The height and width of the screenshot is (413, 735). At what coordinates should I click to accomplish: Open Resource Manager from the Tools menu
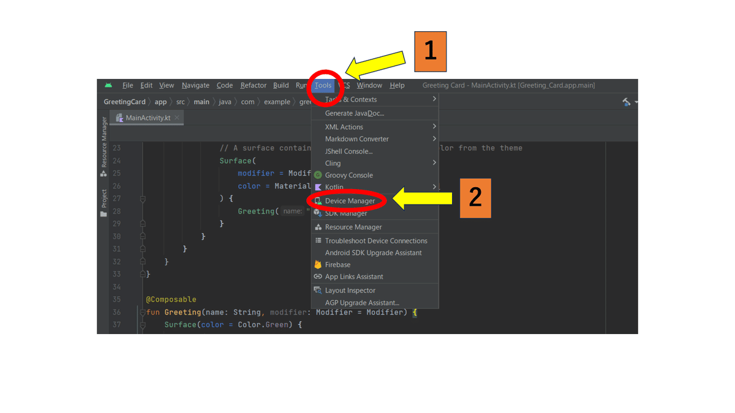(375, 227)
